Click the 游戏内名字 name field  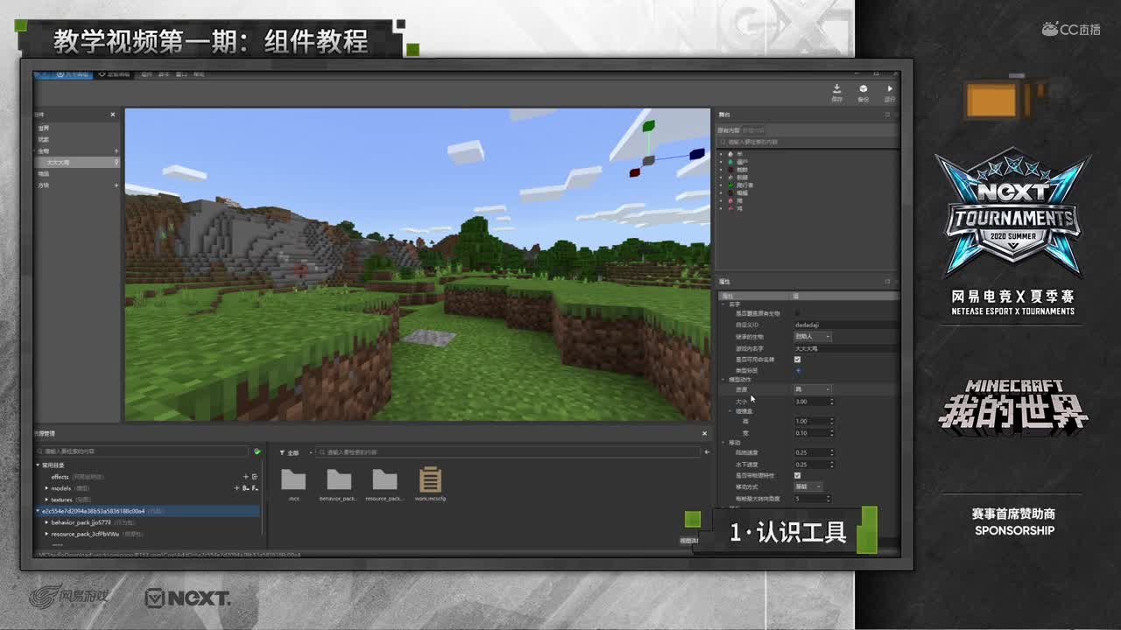pyautogui.click(x=845, y=348)
